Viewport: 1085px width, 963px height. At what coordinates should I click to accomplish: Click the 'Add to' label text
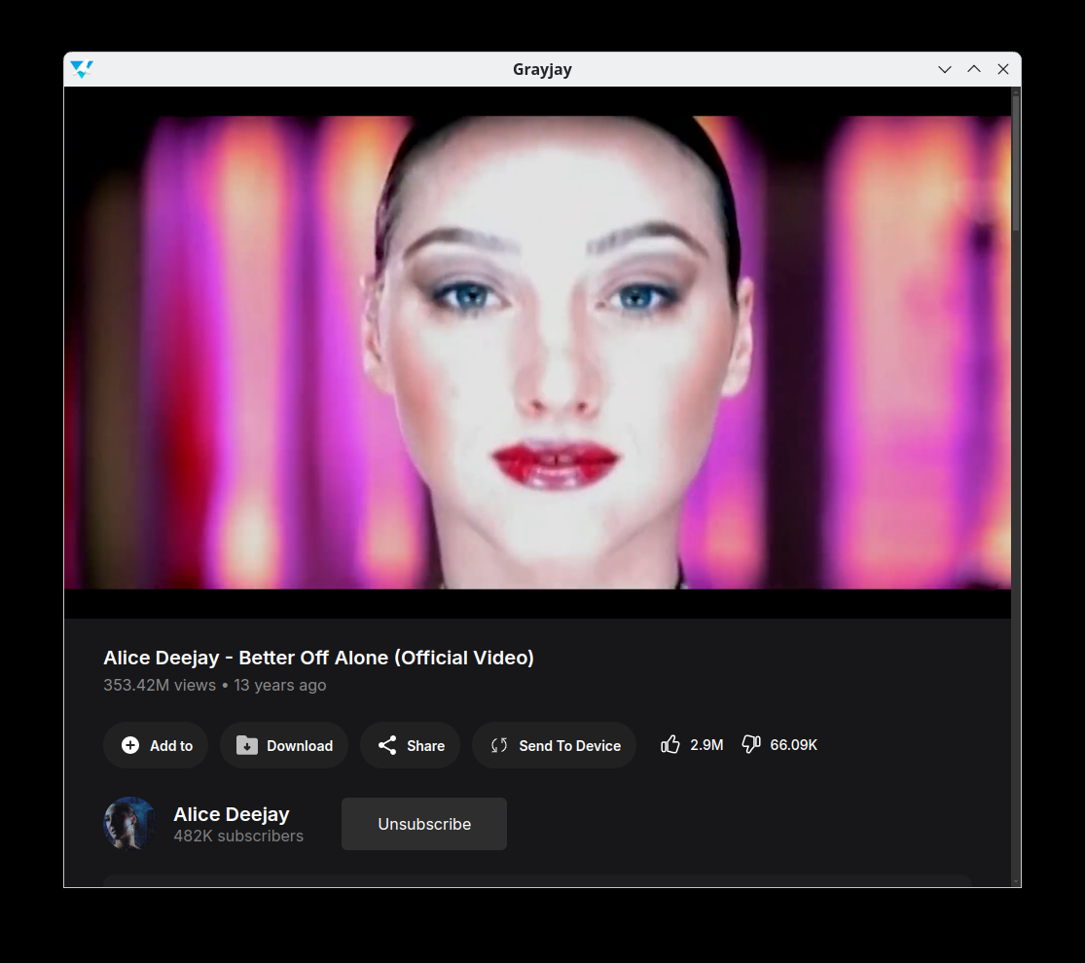171,746
